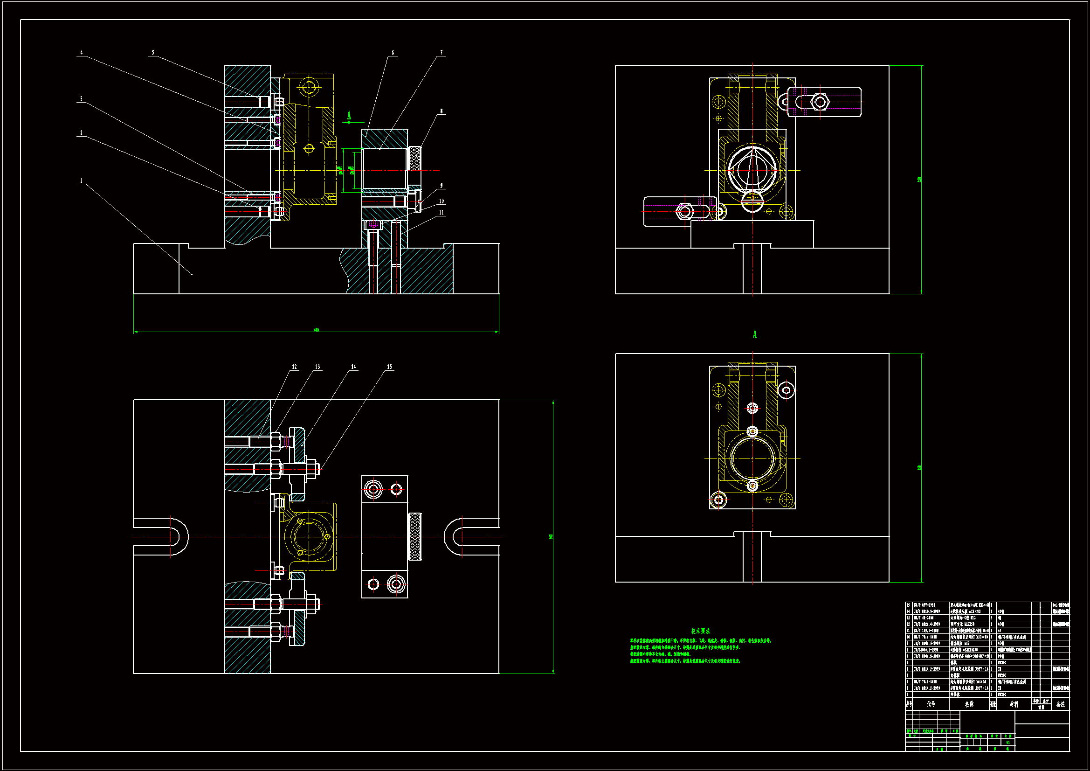Select part callout number 15 label
Screen dimensions: 1090x771
click(389, 367)
